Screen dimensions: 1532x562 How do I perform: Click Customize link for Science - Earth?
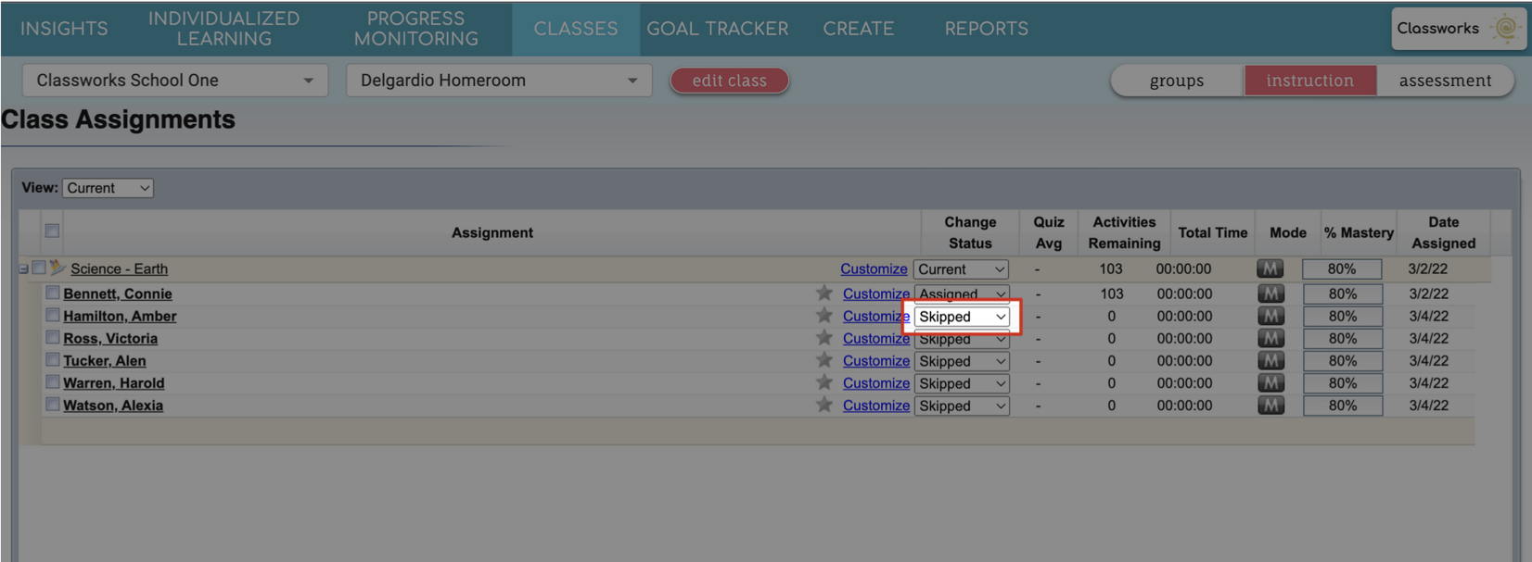pyautogui.click(x=874, y=269)
